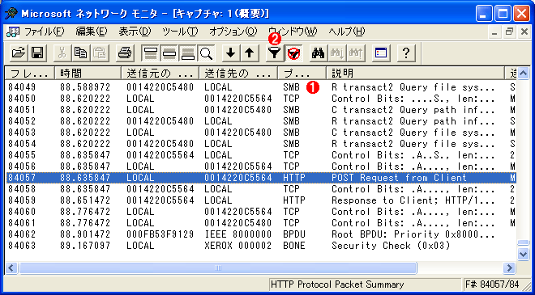Click the Help question mark icon
The width and height of the screenshot is (535, 295).
click(406, 53)
